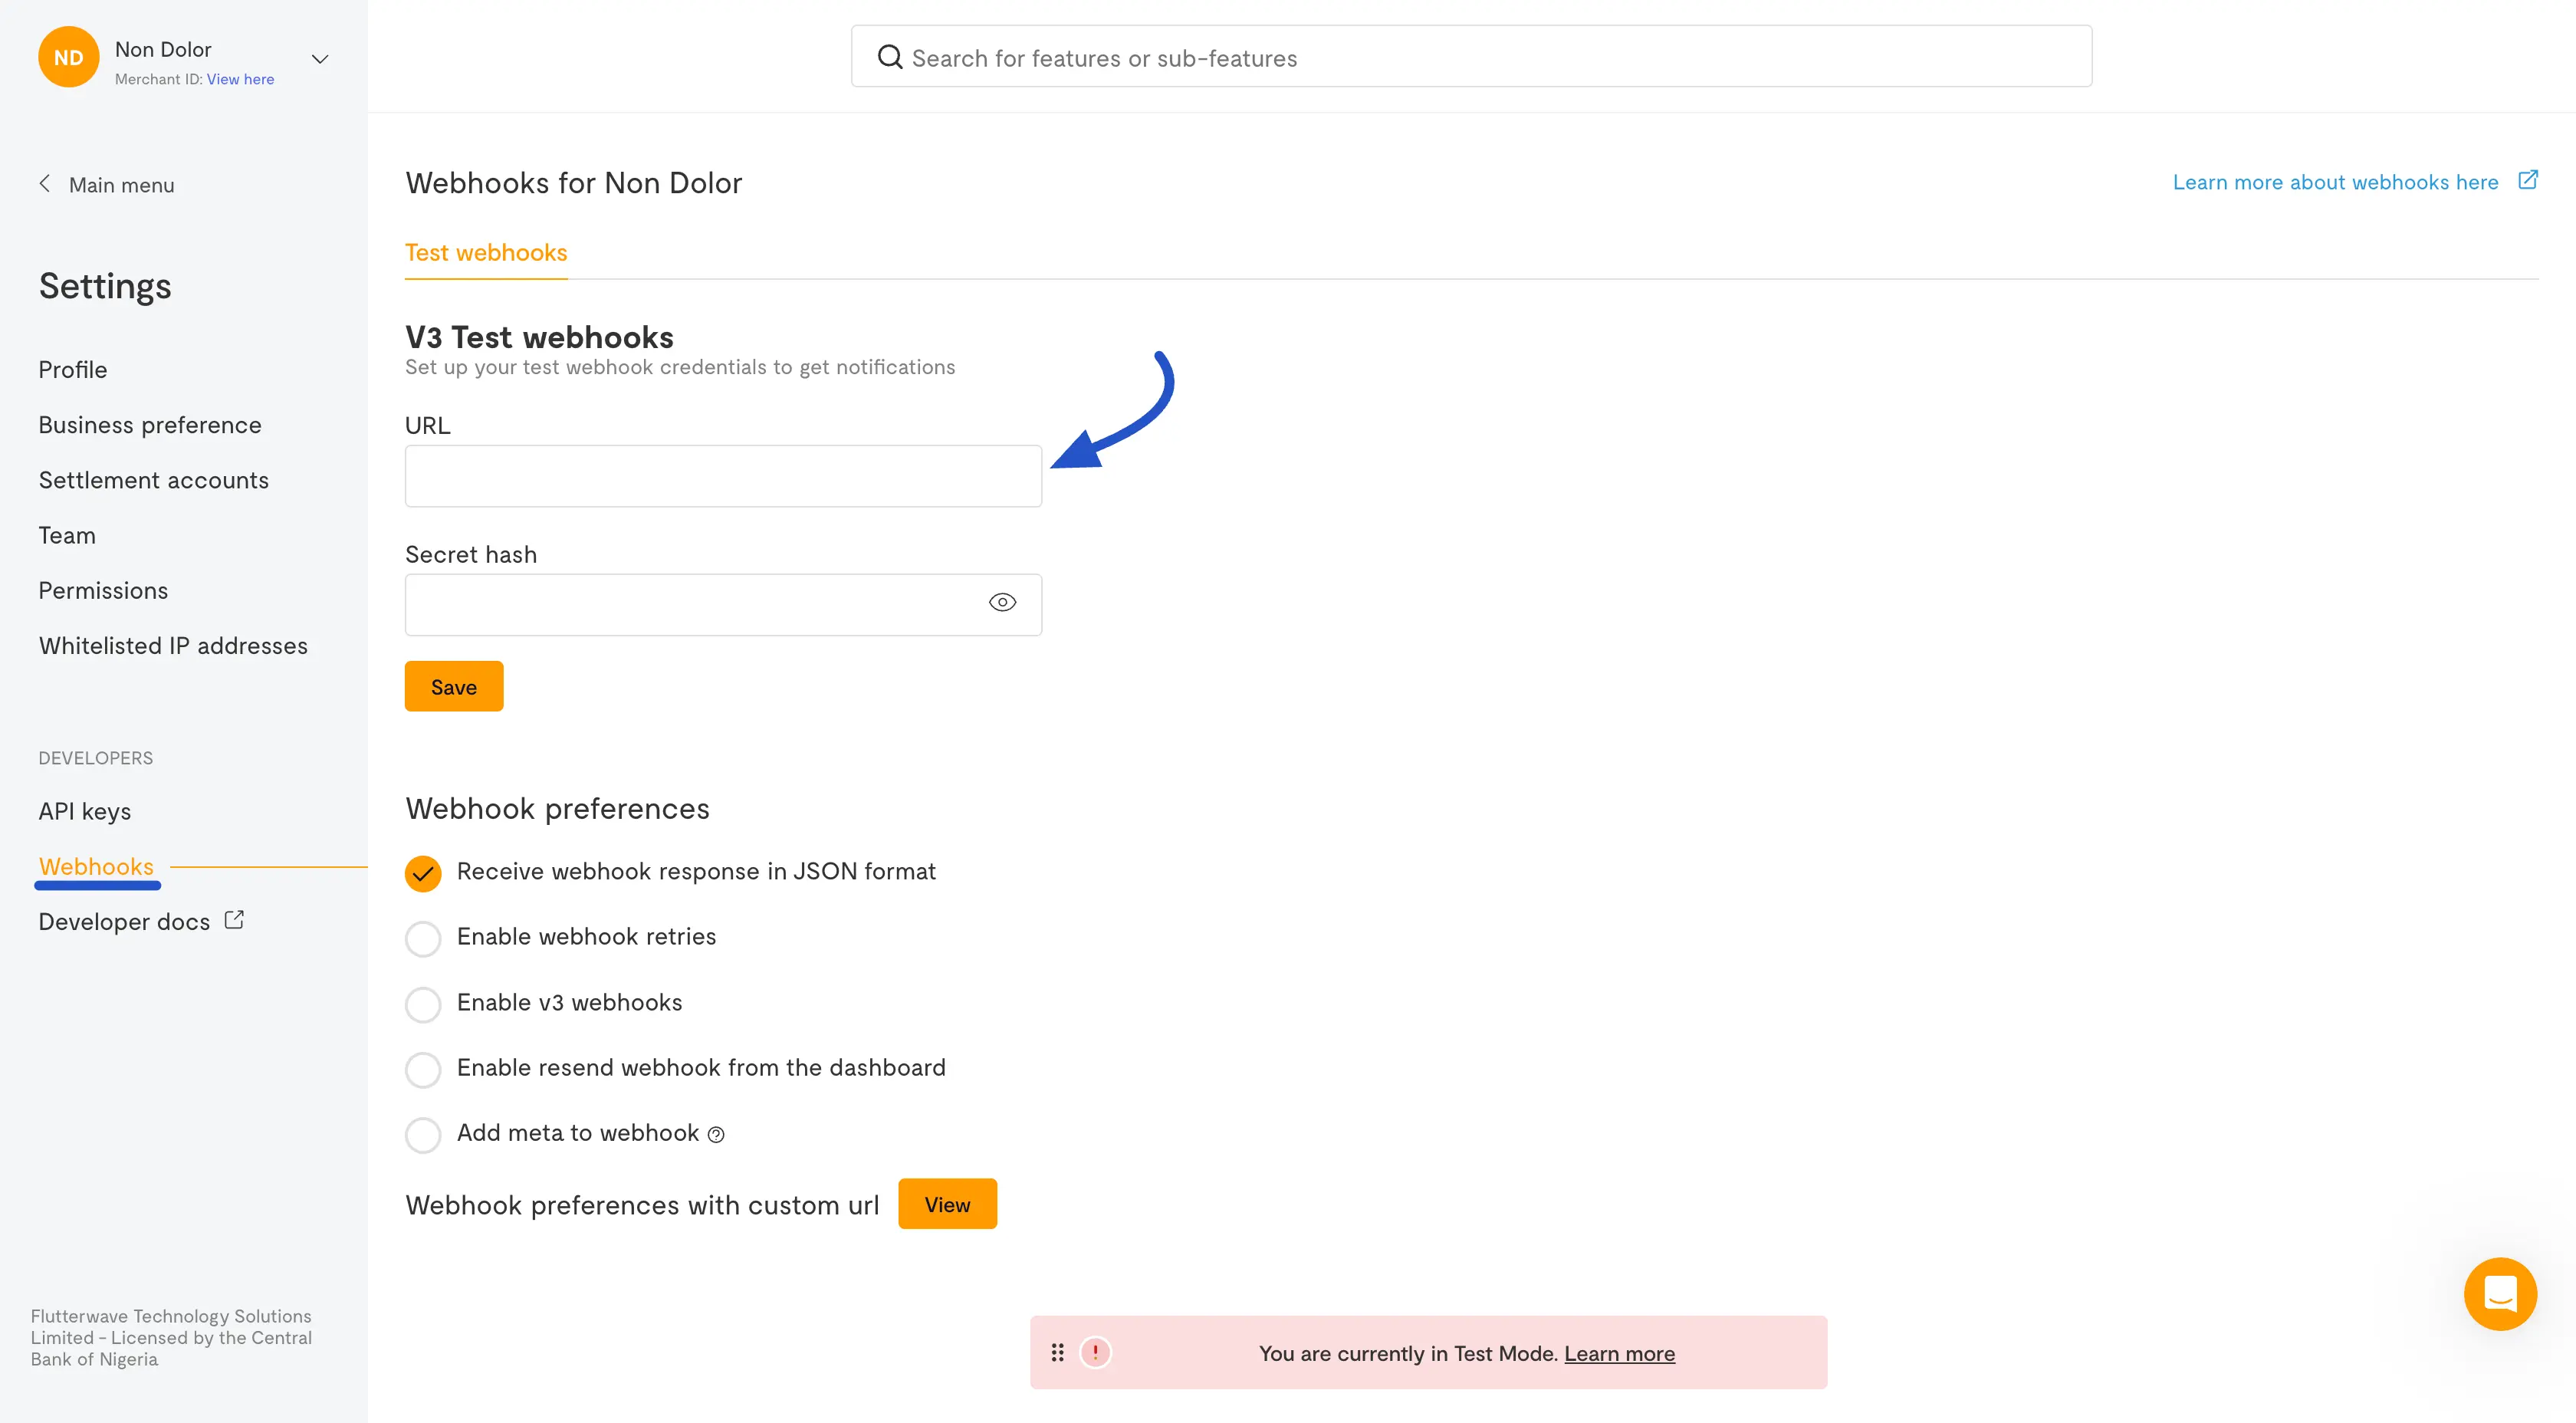Open API keys settings page
This screenshot has width=2576, height=1423.
point(85,811)
